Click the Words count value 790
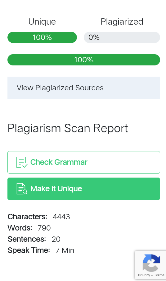This screenshot has width=166, height=281. tap(44, 228)
